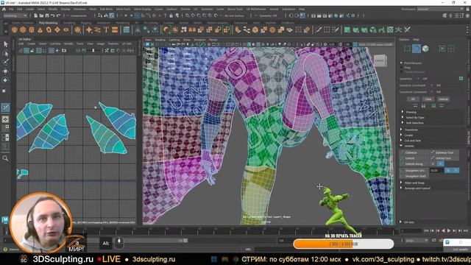Screen dimensions: 471x265
Task: Click the New Scene icon on status line
Action: coord(35,15)
